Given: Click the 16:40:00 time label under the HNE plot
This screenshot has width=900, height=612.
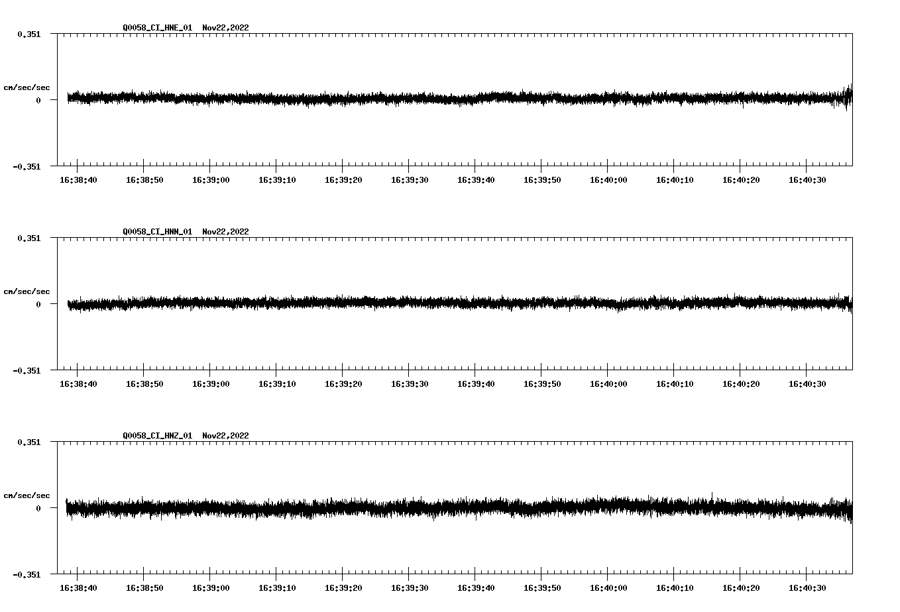Looking at the screenshot, I should (608, 180).
